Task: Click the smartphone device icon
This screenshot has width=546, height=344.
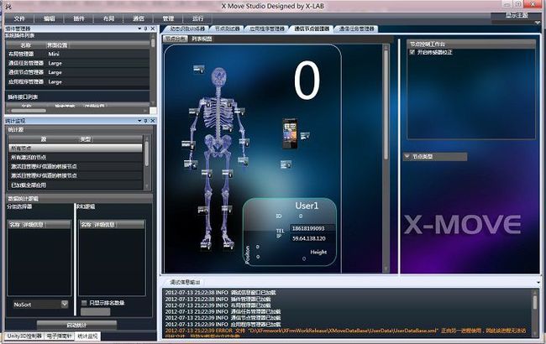Action: (290, 133)
